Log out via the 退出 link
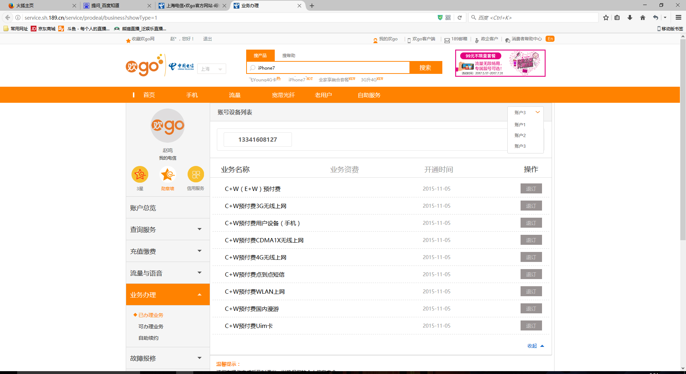Viewport: 686px width, 374px height. [207, 39]
